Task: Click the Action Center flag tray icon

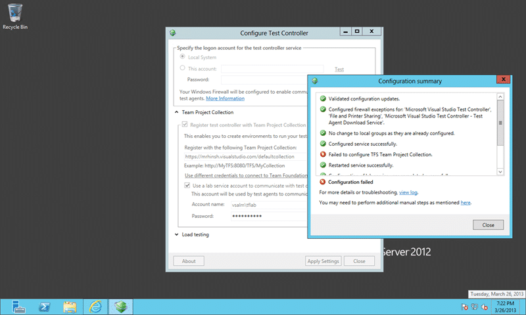Action: point(465,306)
